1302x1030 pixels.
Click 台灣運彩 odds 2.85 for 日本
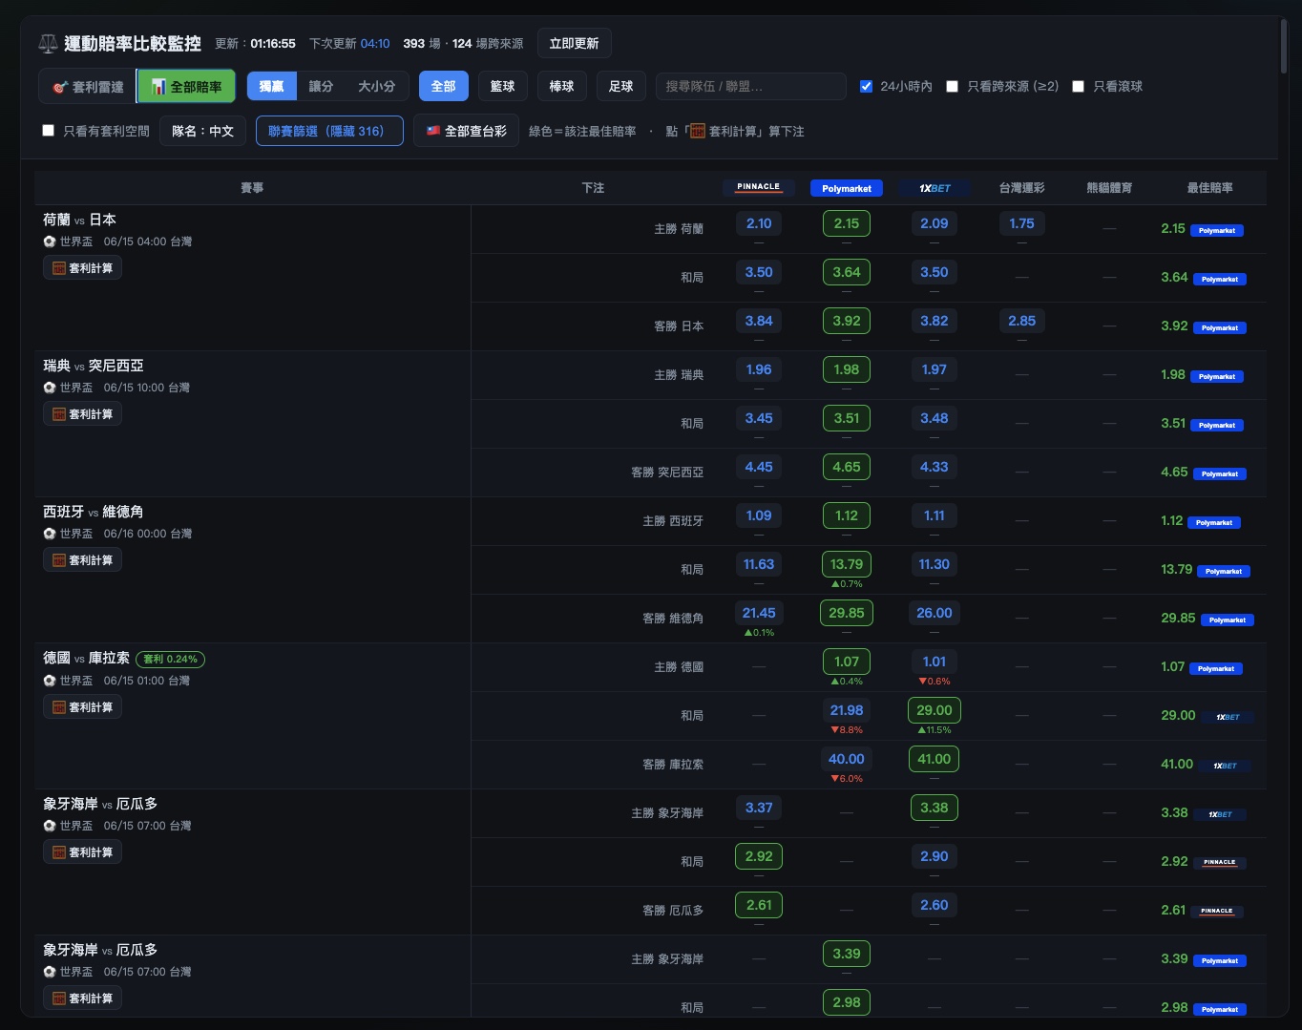(1021, 321)
